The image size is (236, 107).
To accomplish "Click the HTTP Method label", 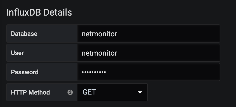I will [x=30, y=92].
